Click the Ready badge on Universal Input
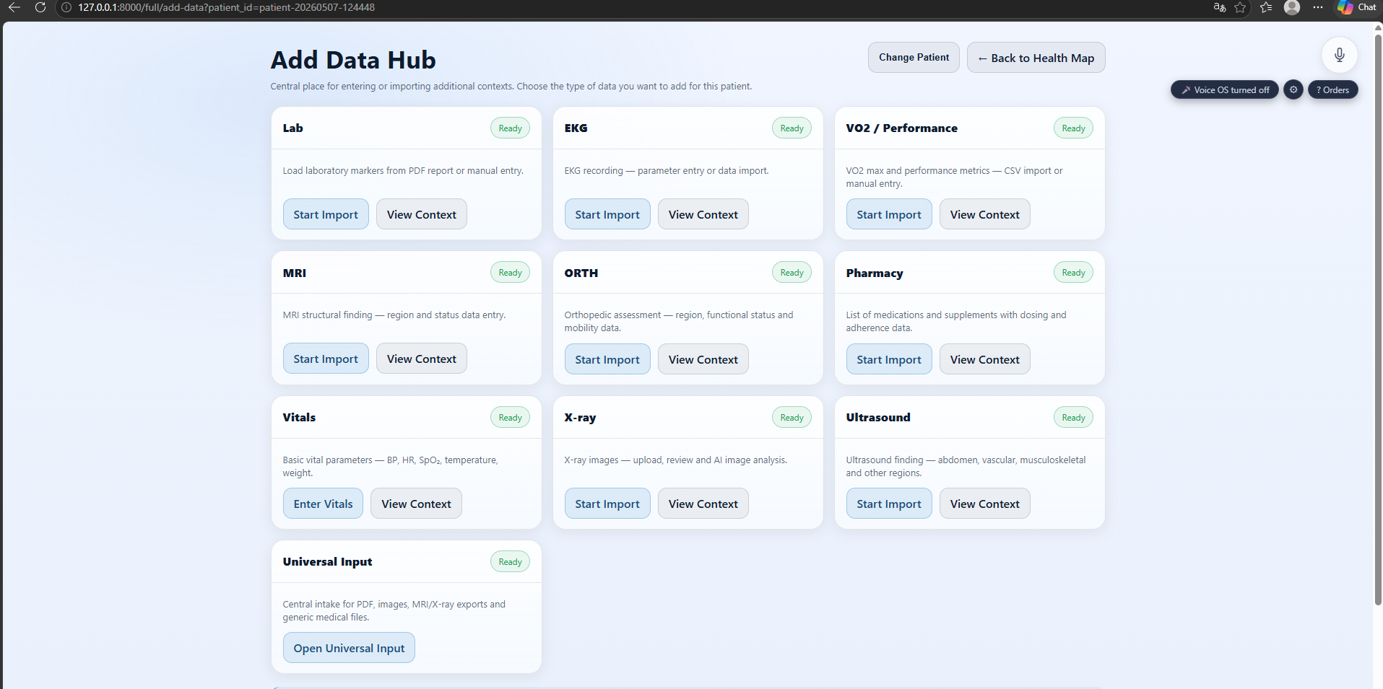The width and height of the screenshot is (1383, 689). 510,562
